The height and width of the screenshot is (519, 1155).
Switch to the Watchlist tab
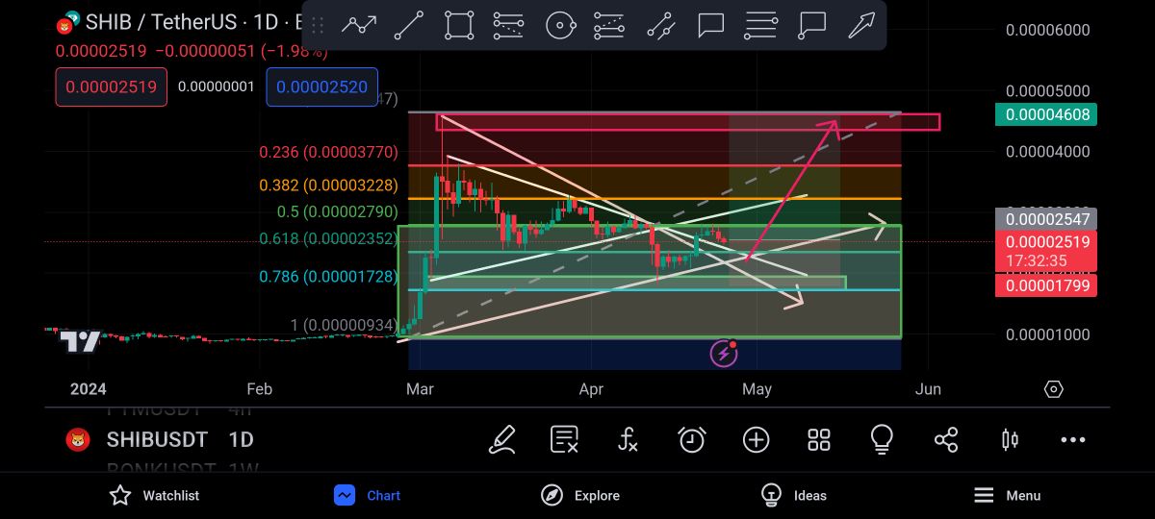(x=153, y=495)
